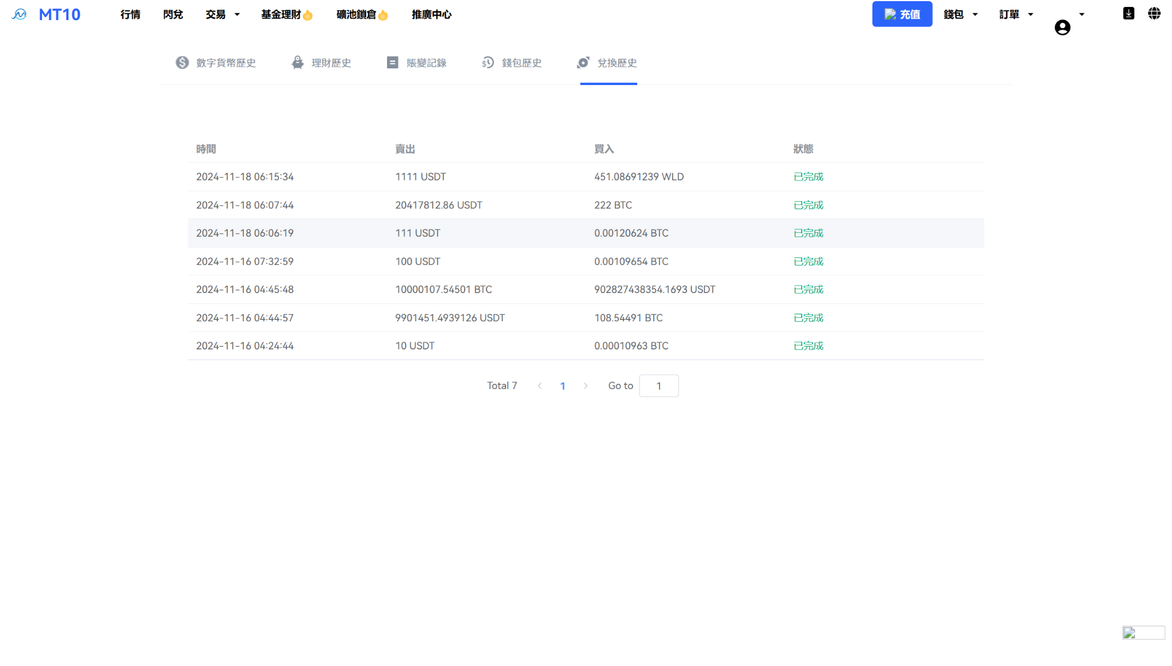Click the 108.54491 BTC cell
Viewport: 1172px width, 666px height.
[x=629, y=318]
